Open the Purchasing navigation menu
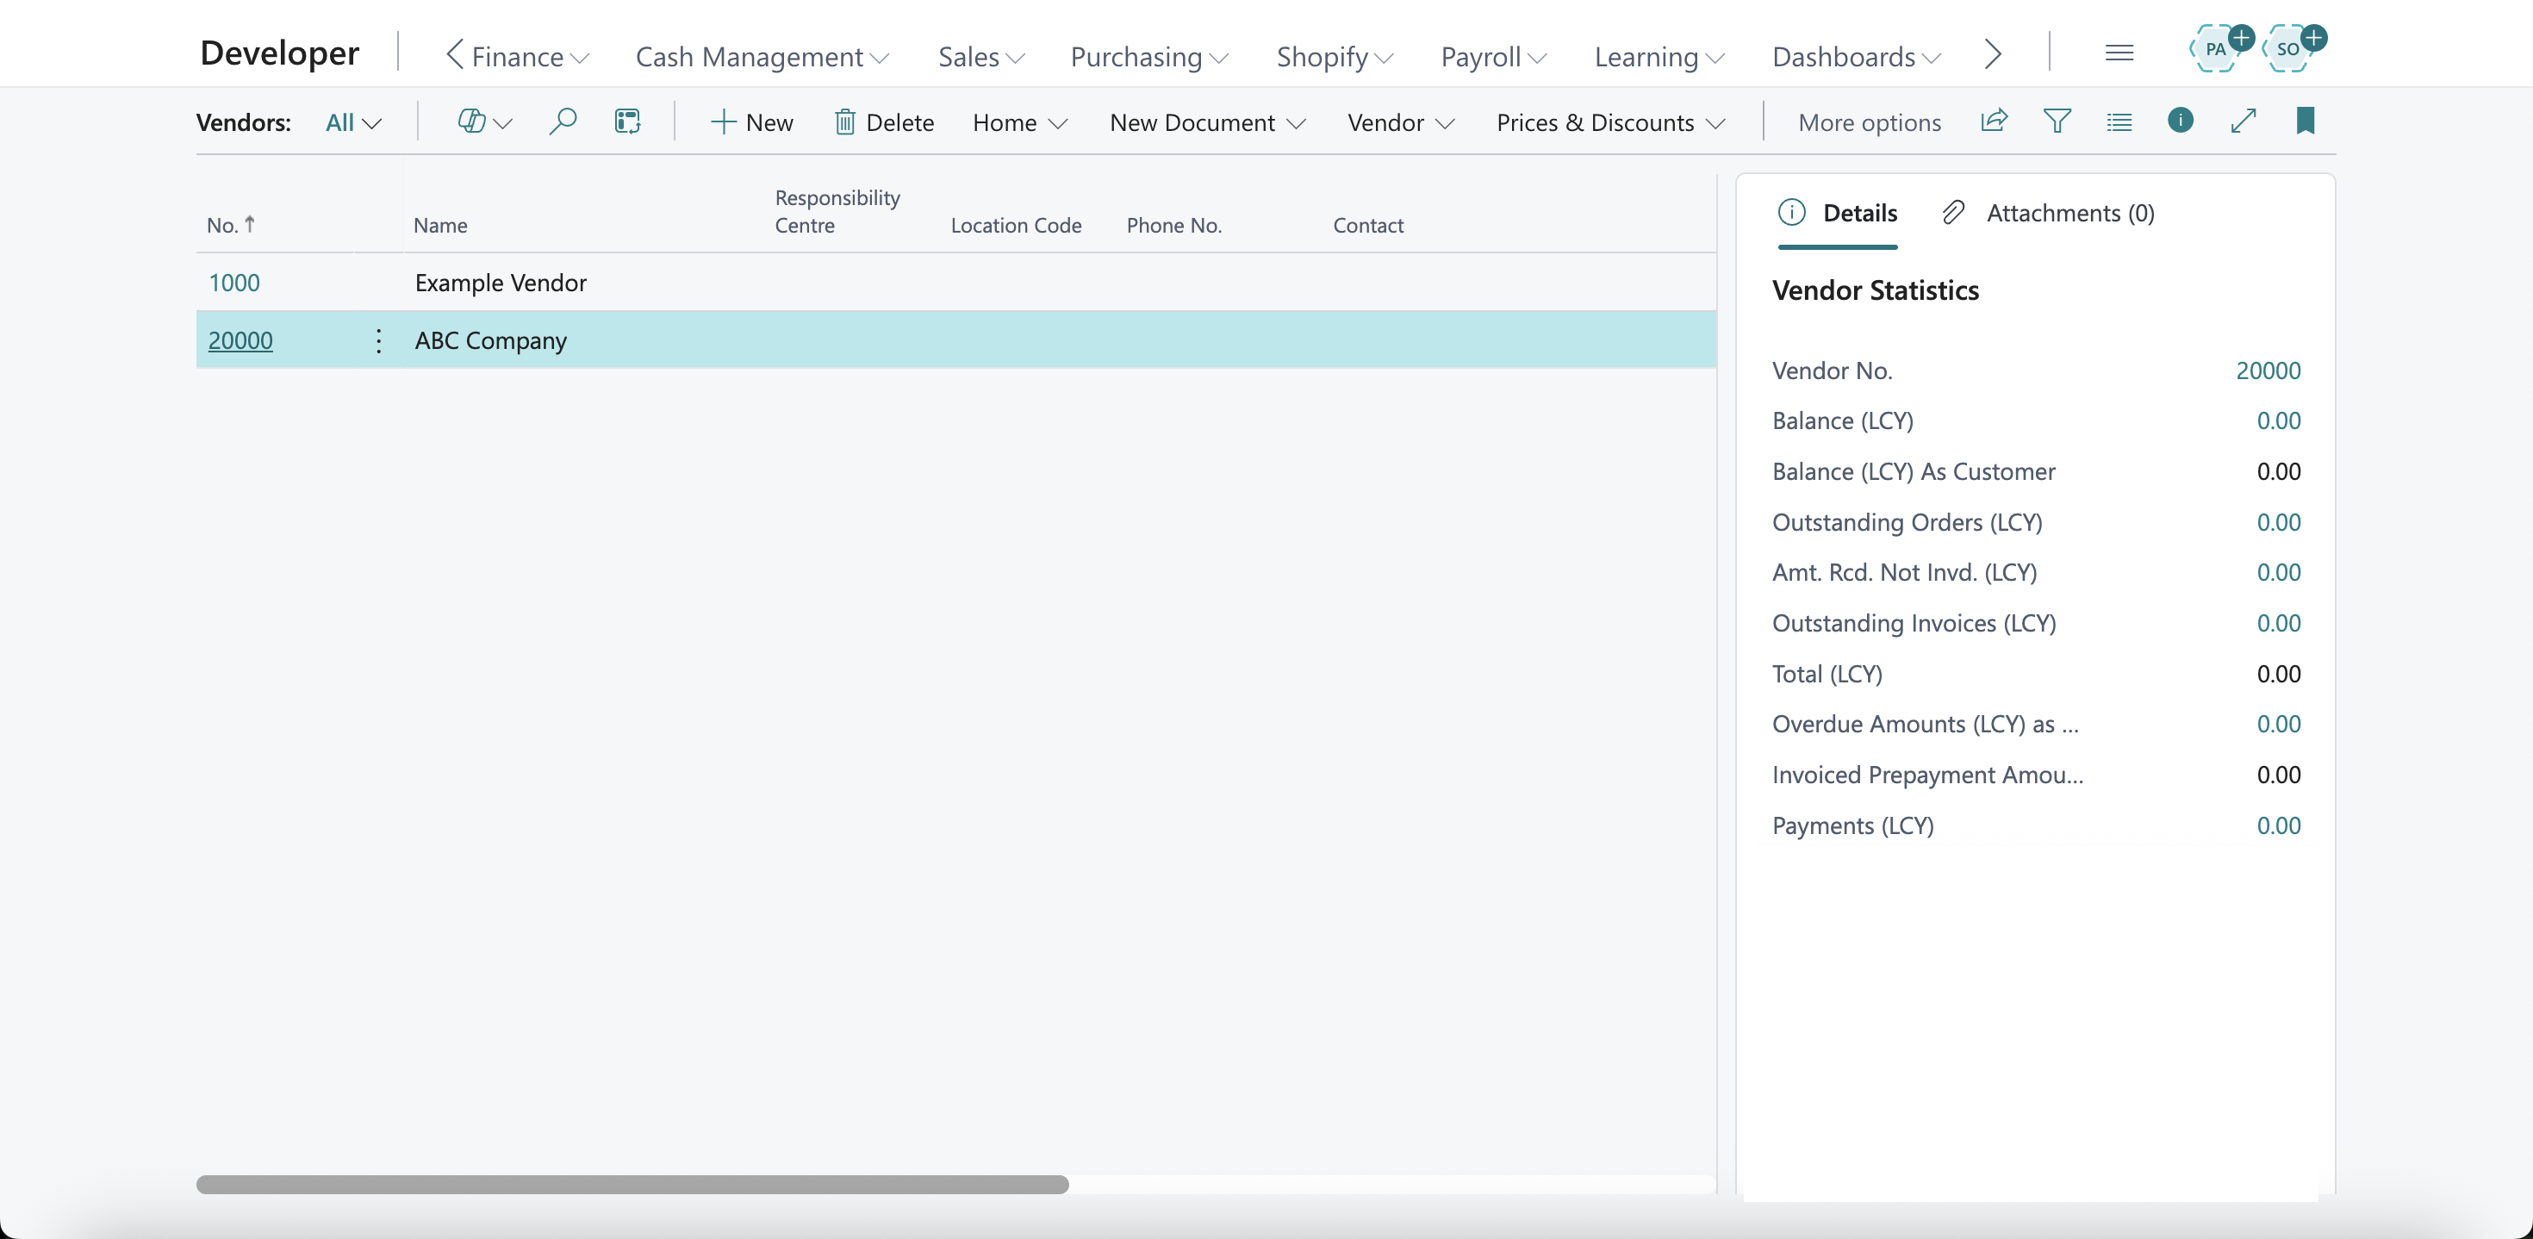The height and width of the screenshot is (1239, 2533). (x=1148, y=57)
